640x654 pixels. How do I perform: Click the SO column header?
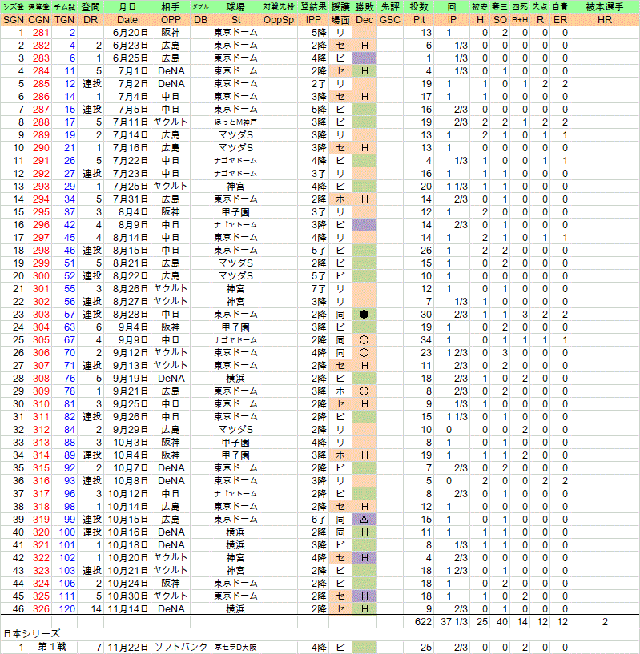(x=500, y=20)
